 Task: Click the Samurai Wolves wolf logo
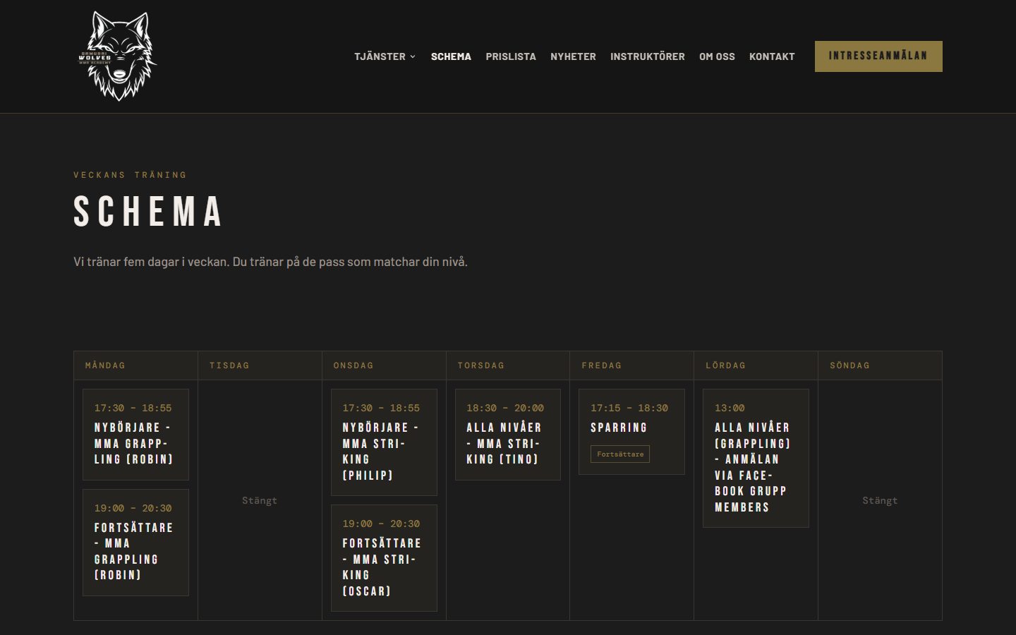tap(117, 56)
